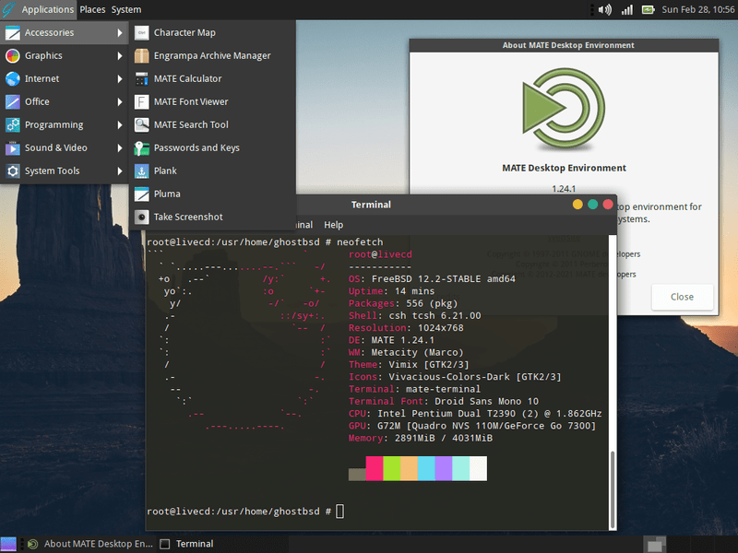The width and height of the screenshot is (738, 553).
Task: Click the purple color block in neofetch
Action: (x=444, y=468)
